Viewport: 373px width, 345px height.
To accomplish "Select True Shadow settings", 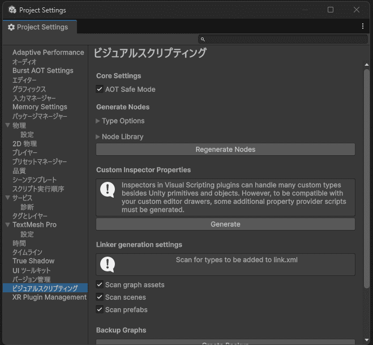I will (x=33, y=261).
